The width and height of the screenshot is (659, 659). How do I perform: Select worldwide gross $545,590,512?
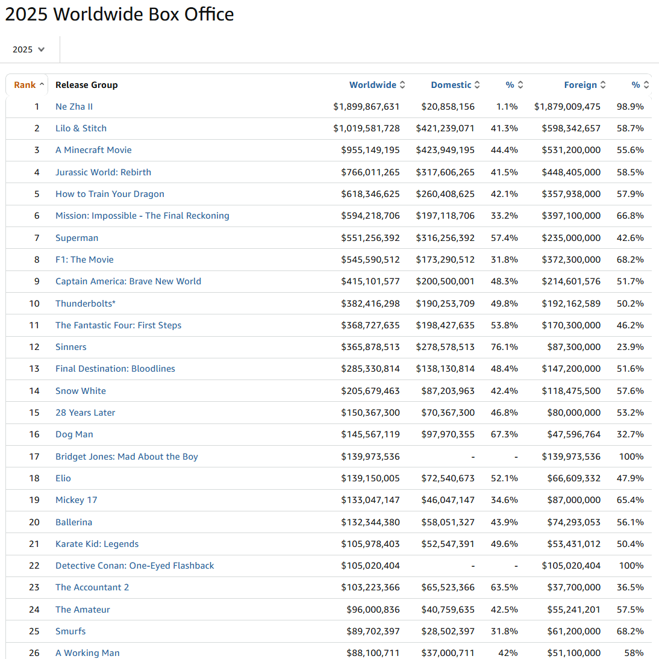370,260
